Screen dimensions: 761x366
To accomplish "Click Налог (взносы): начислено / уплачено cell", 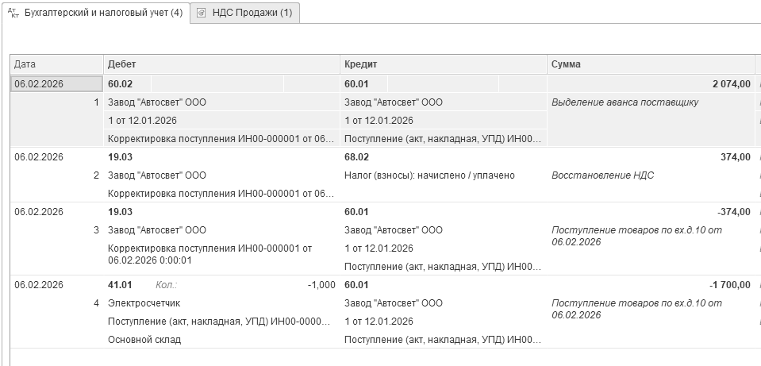I will [429, 175].
